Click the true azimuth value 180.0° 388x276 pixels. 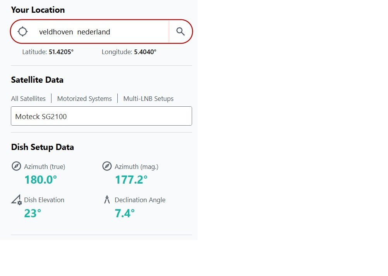(x=41, y=180)
